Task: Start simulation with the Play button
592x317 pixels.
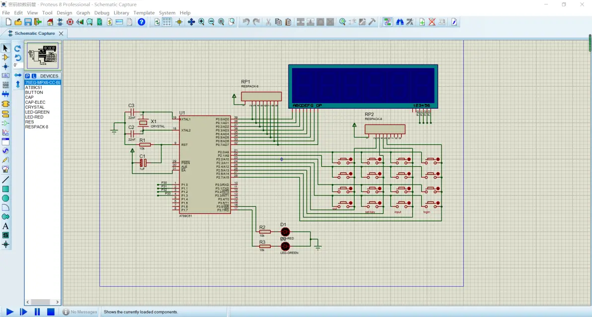Action: point(10,312)
